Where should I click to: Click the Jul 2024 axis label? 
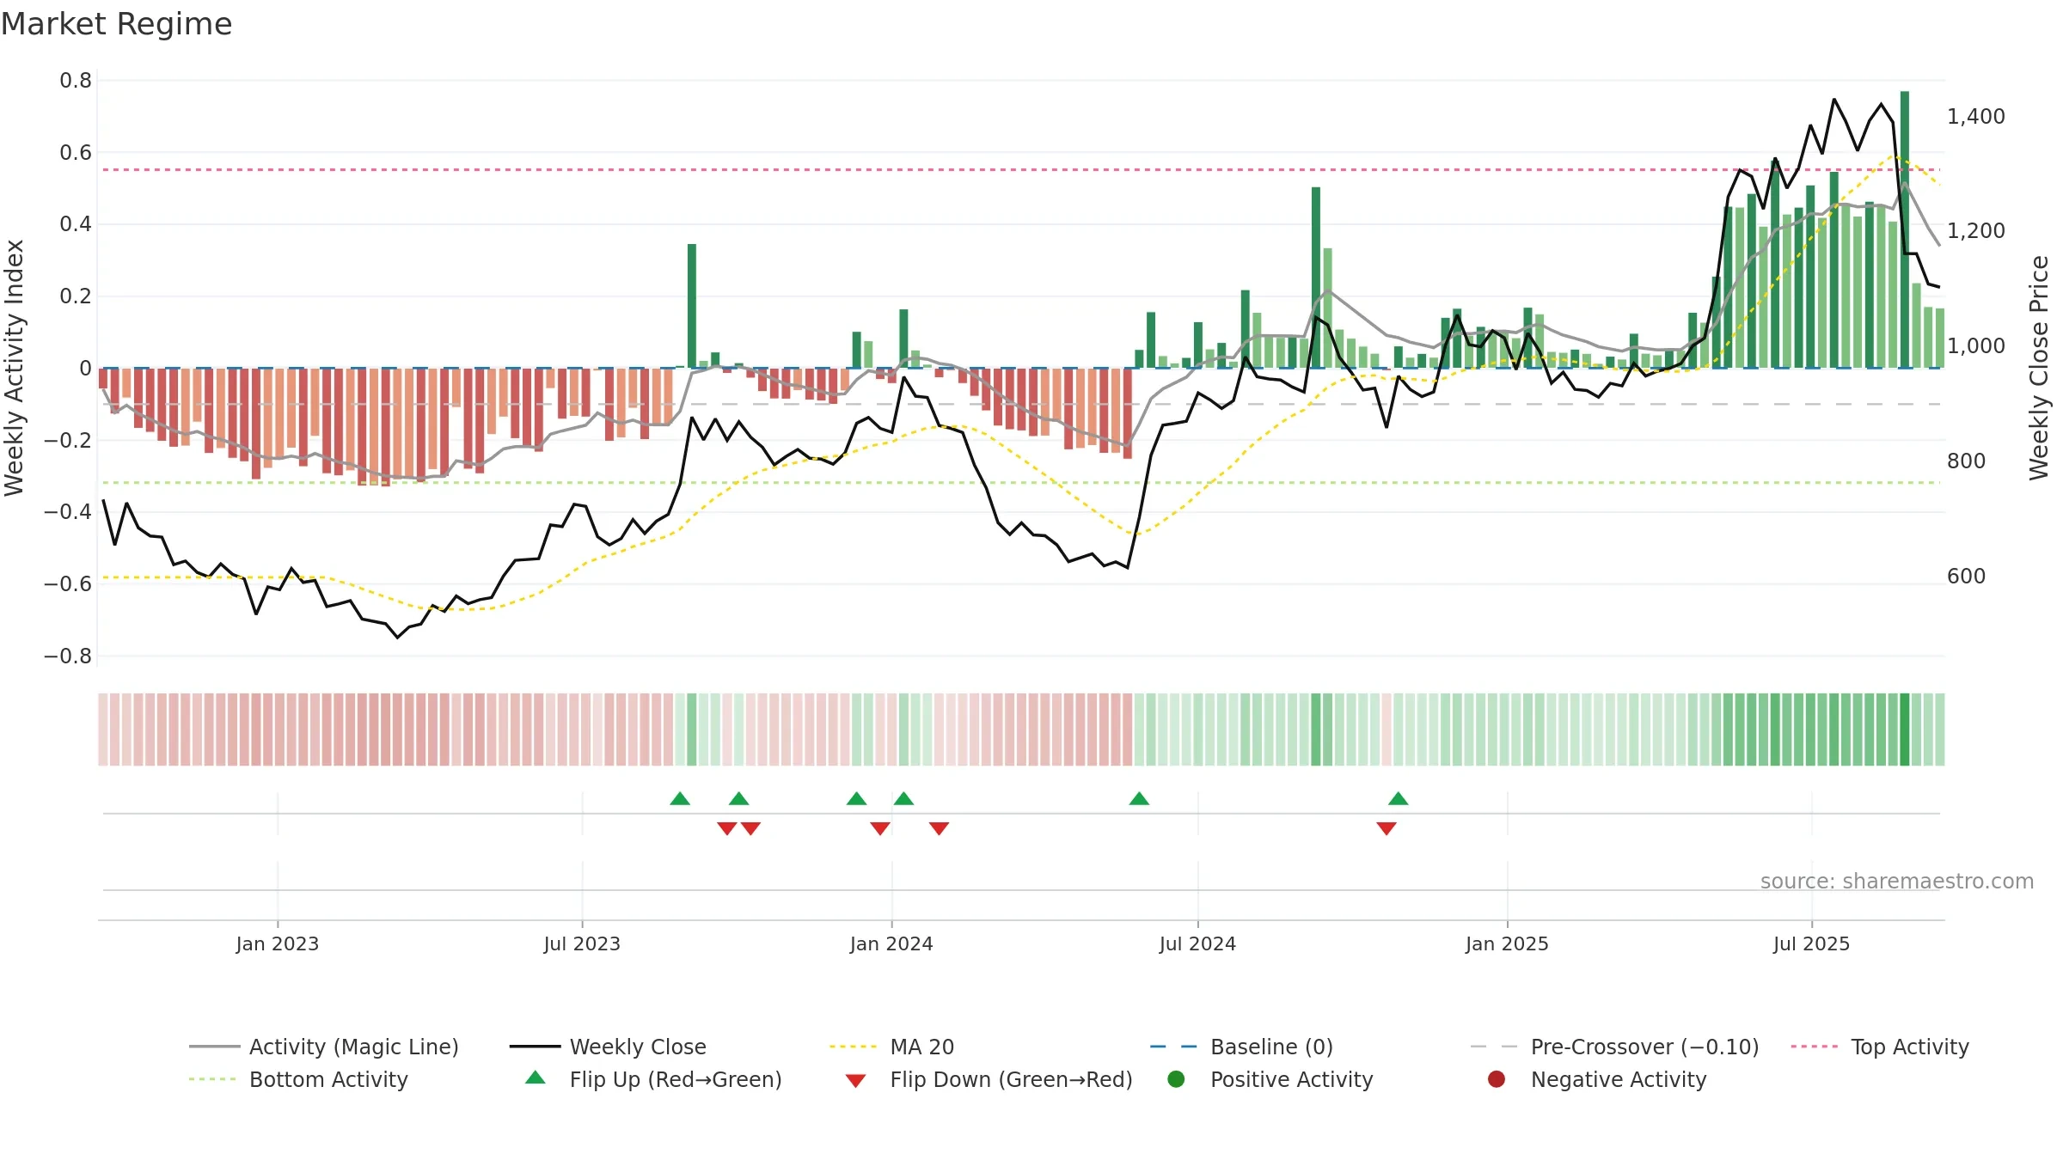pos(1197,943)
